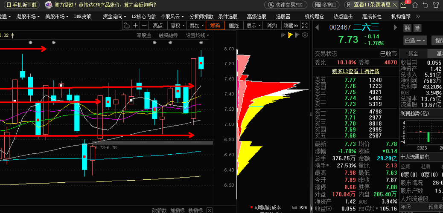Hide side panel with 隐藏 button
The width and height of the screenshot is (443, 213).
pos(291,26)
